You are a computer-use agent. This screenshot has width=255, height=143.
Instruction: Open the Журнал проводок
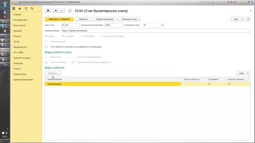coord(104,19)
